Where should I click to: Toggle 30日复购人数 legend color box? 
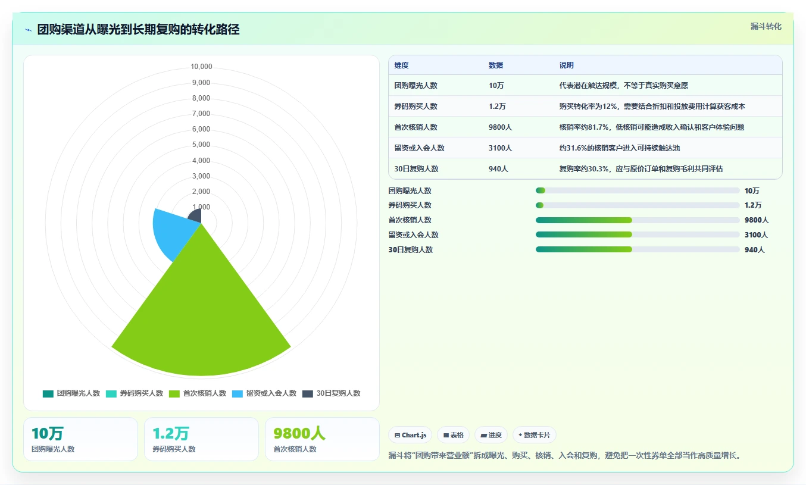point(308,393)
